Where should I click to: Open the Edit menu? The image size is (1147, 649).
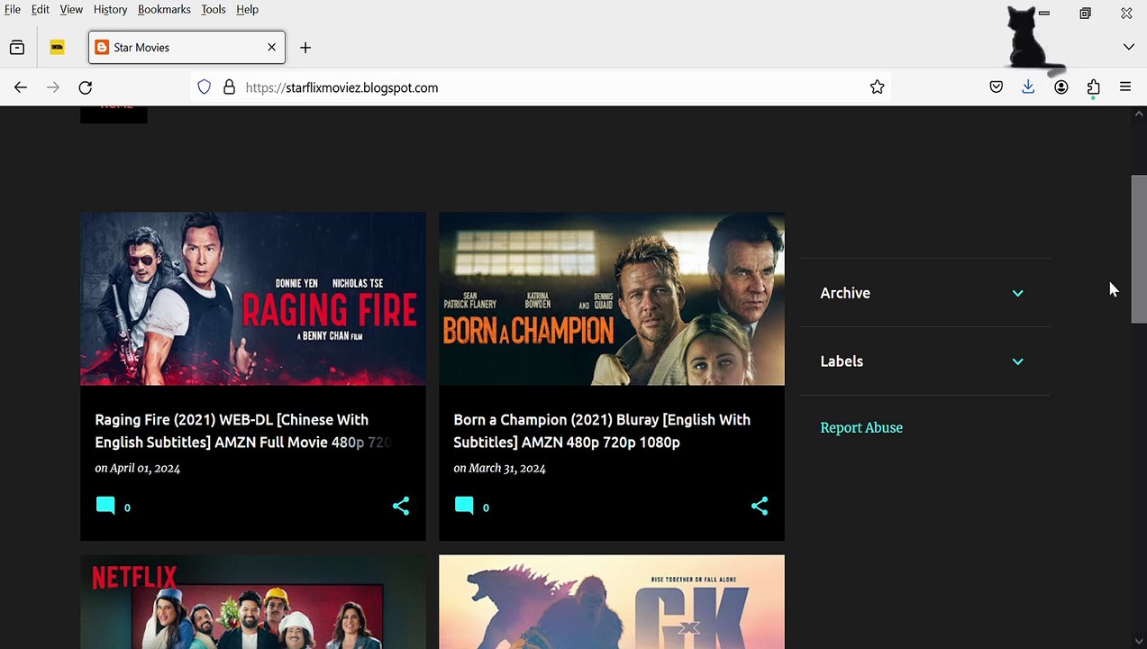pos(41,9)
